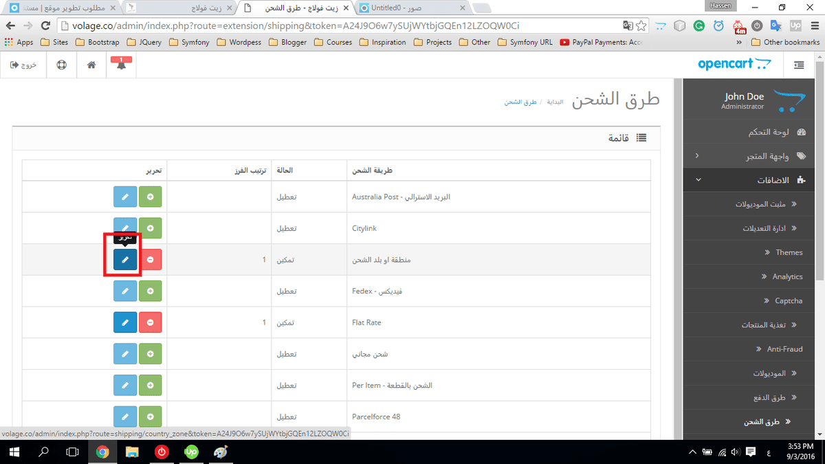The width and height of the screenshot is (825, 464).
Task: Open Themes in the extensions submenu
Action: tap(748, 252)
